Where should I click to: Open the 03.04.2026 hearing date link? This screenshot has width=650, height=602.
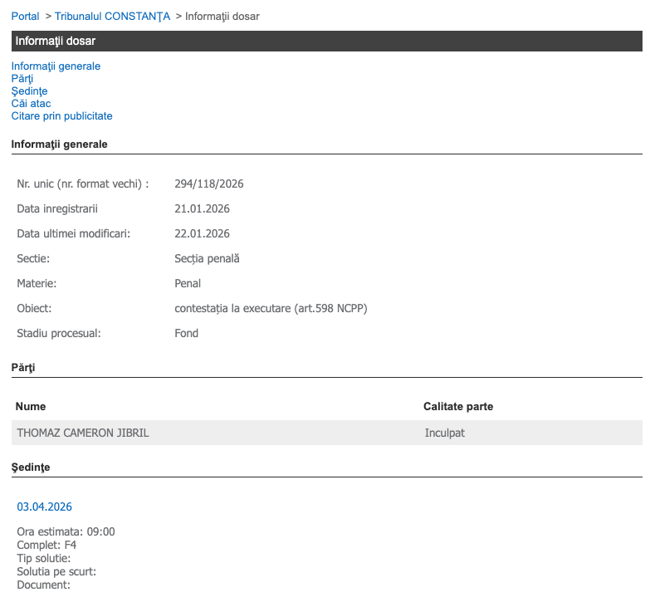click(44, 507)
